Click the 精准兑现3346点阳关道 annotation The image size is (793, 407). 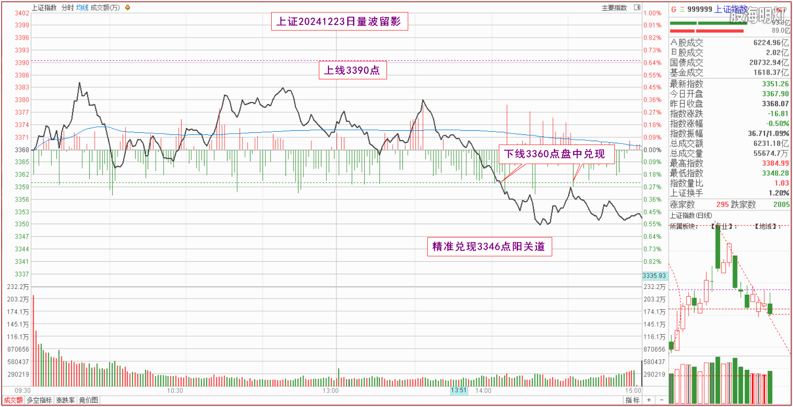point(489,247)
